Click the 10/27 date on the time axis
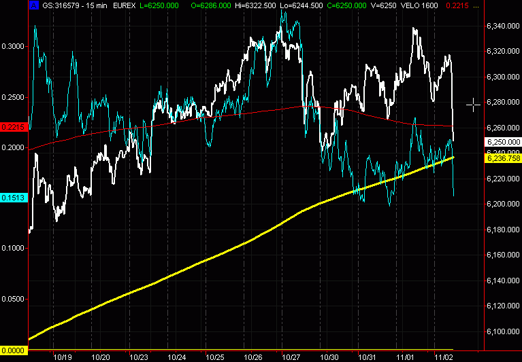Screen dimensions: 522x362 pyautogui.click(x=291, y=357)
